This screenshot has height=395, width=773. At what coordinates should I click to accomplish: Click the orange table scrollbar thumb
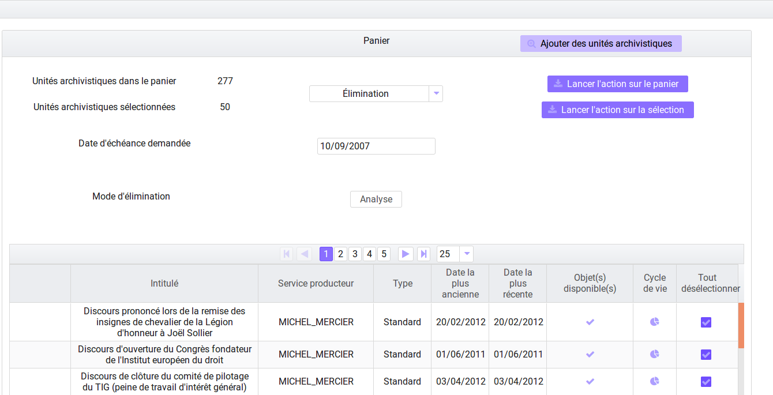[741, 326]
